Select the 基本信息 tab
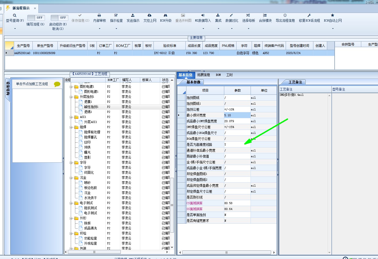378x259 pixels. pos(185,75)
